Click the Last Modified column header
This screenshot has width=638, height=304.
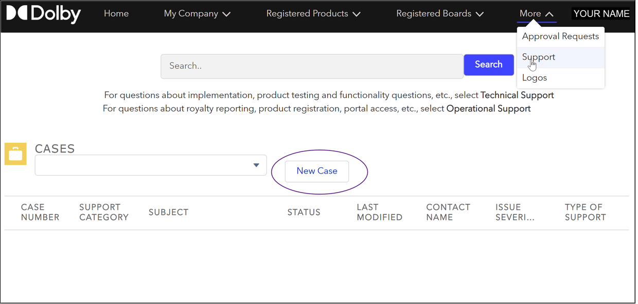(x=379, y=212)
